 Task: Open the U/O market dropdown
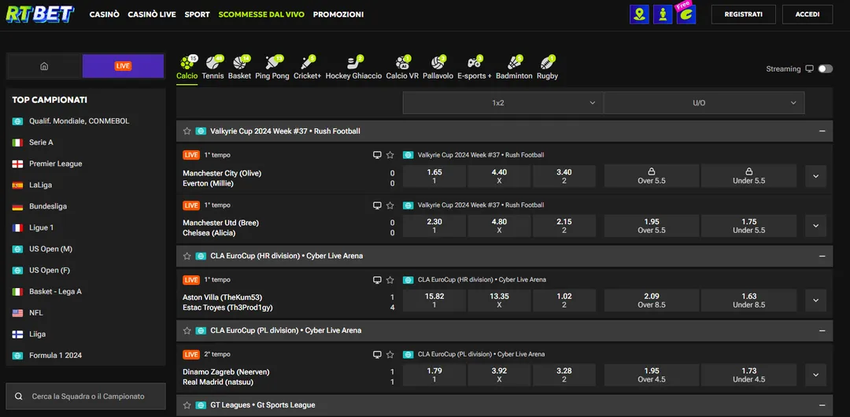click(704, 103)
